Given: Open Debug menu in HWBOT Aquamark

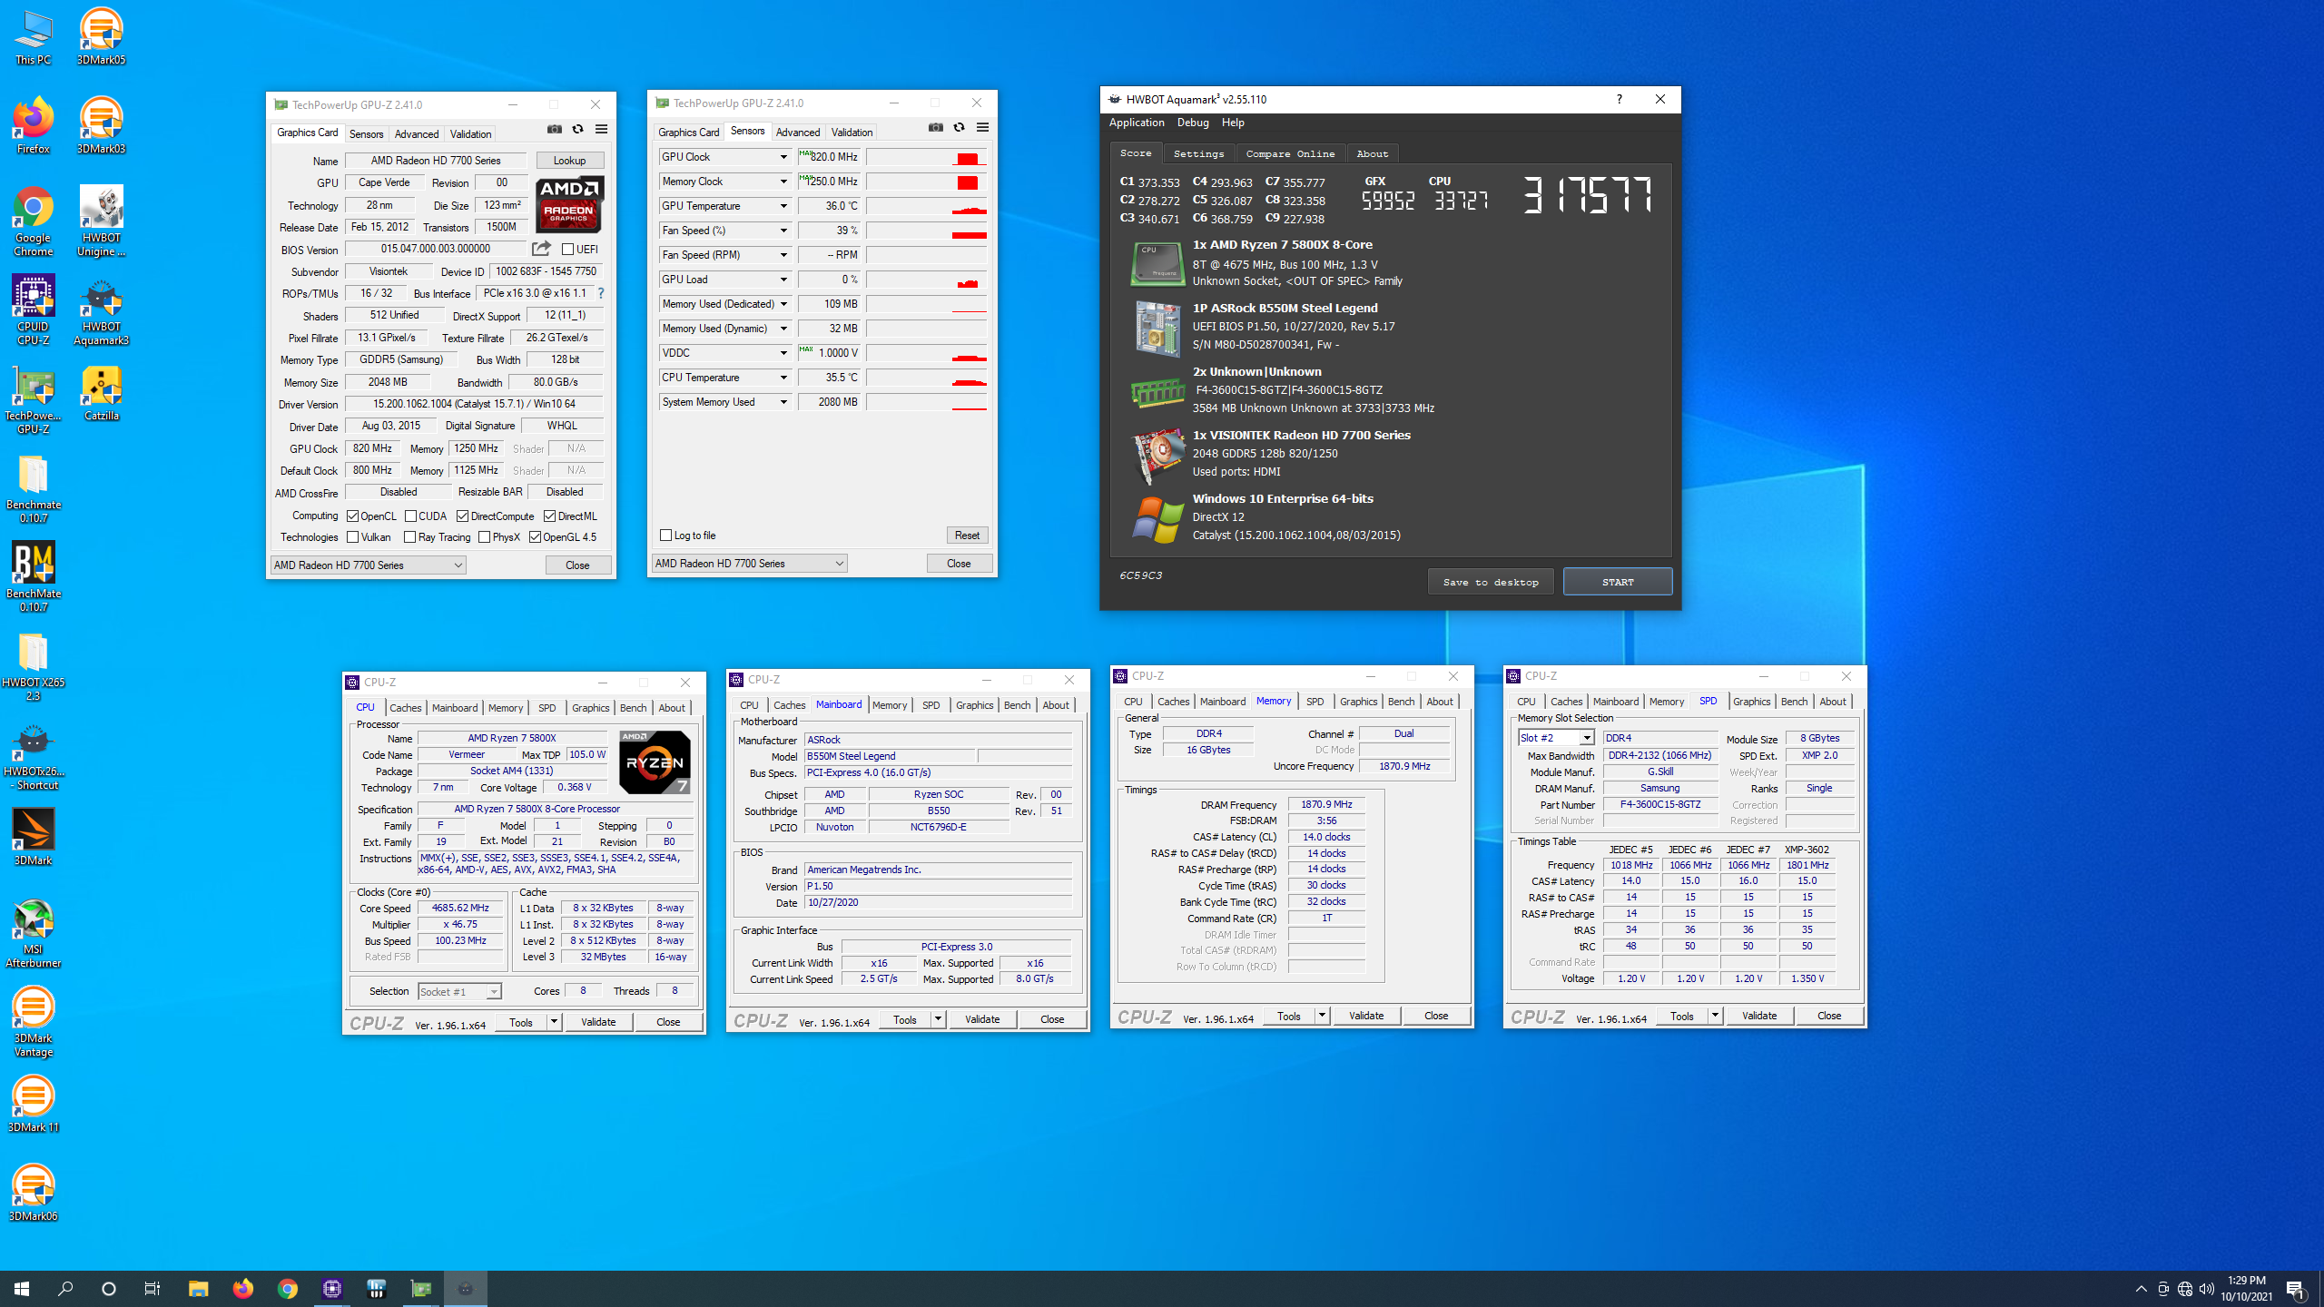Looking at the screenshot, I should (1193, 123).
